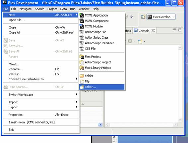Switch to the Console tab
This screenshot has height=143, width=188.
pos(144,31)
